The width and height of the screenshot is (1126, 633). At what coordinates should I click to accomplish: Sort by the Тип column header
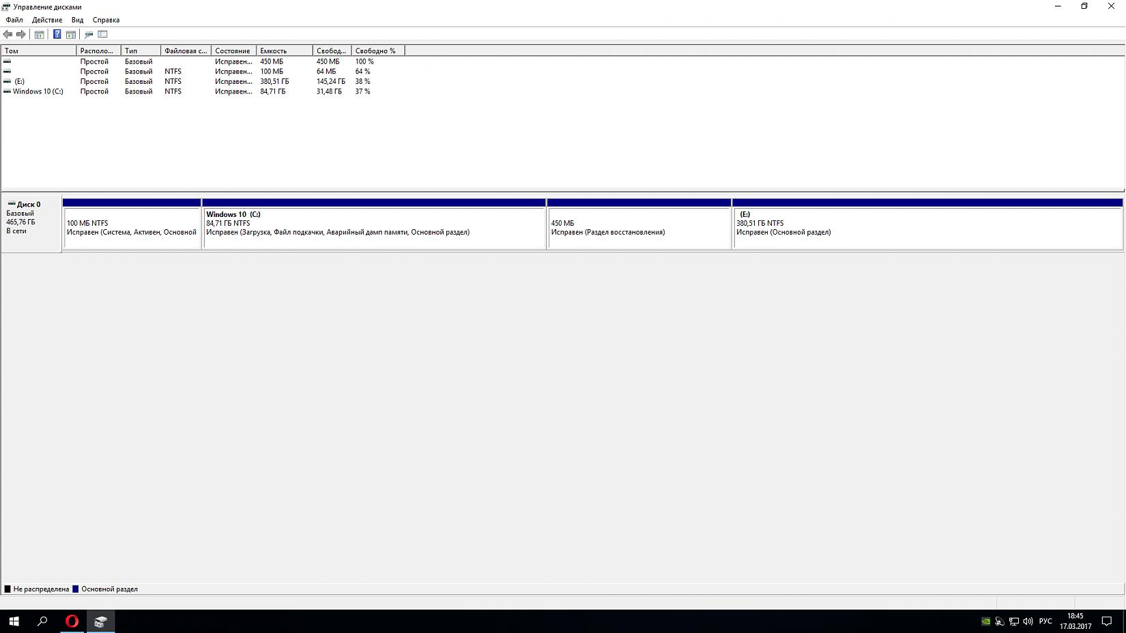(141, 50)
